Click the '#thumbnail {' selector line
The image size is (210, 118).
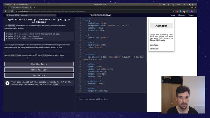(92, 55)
